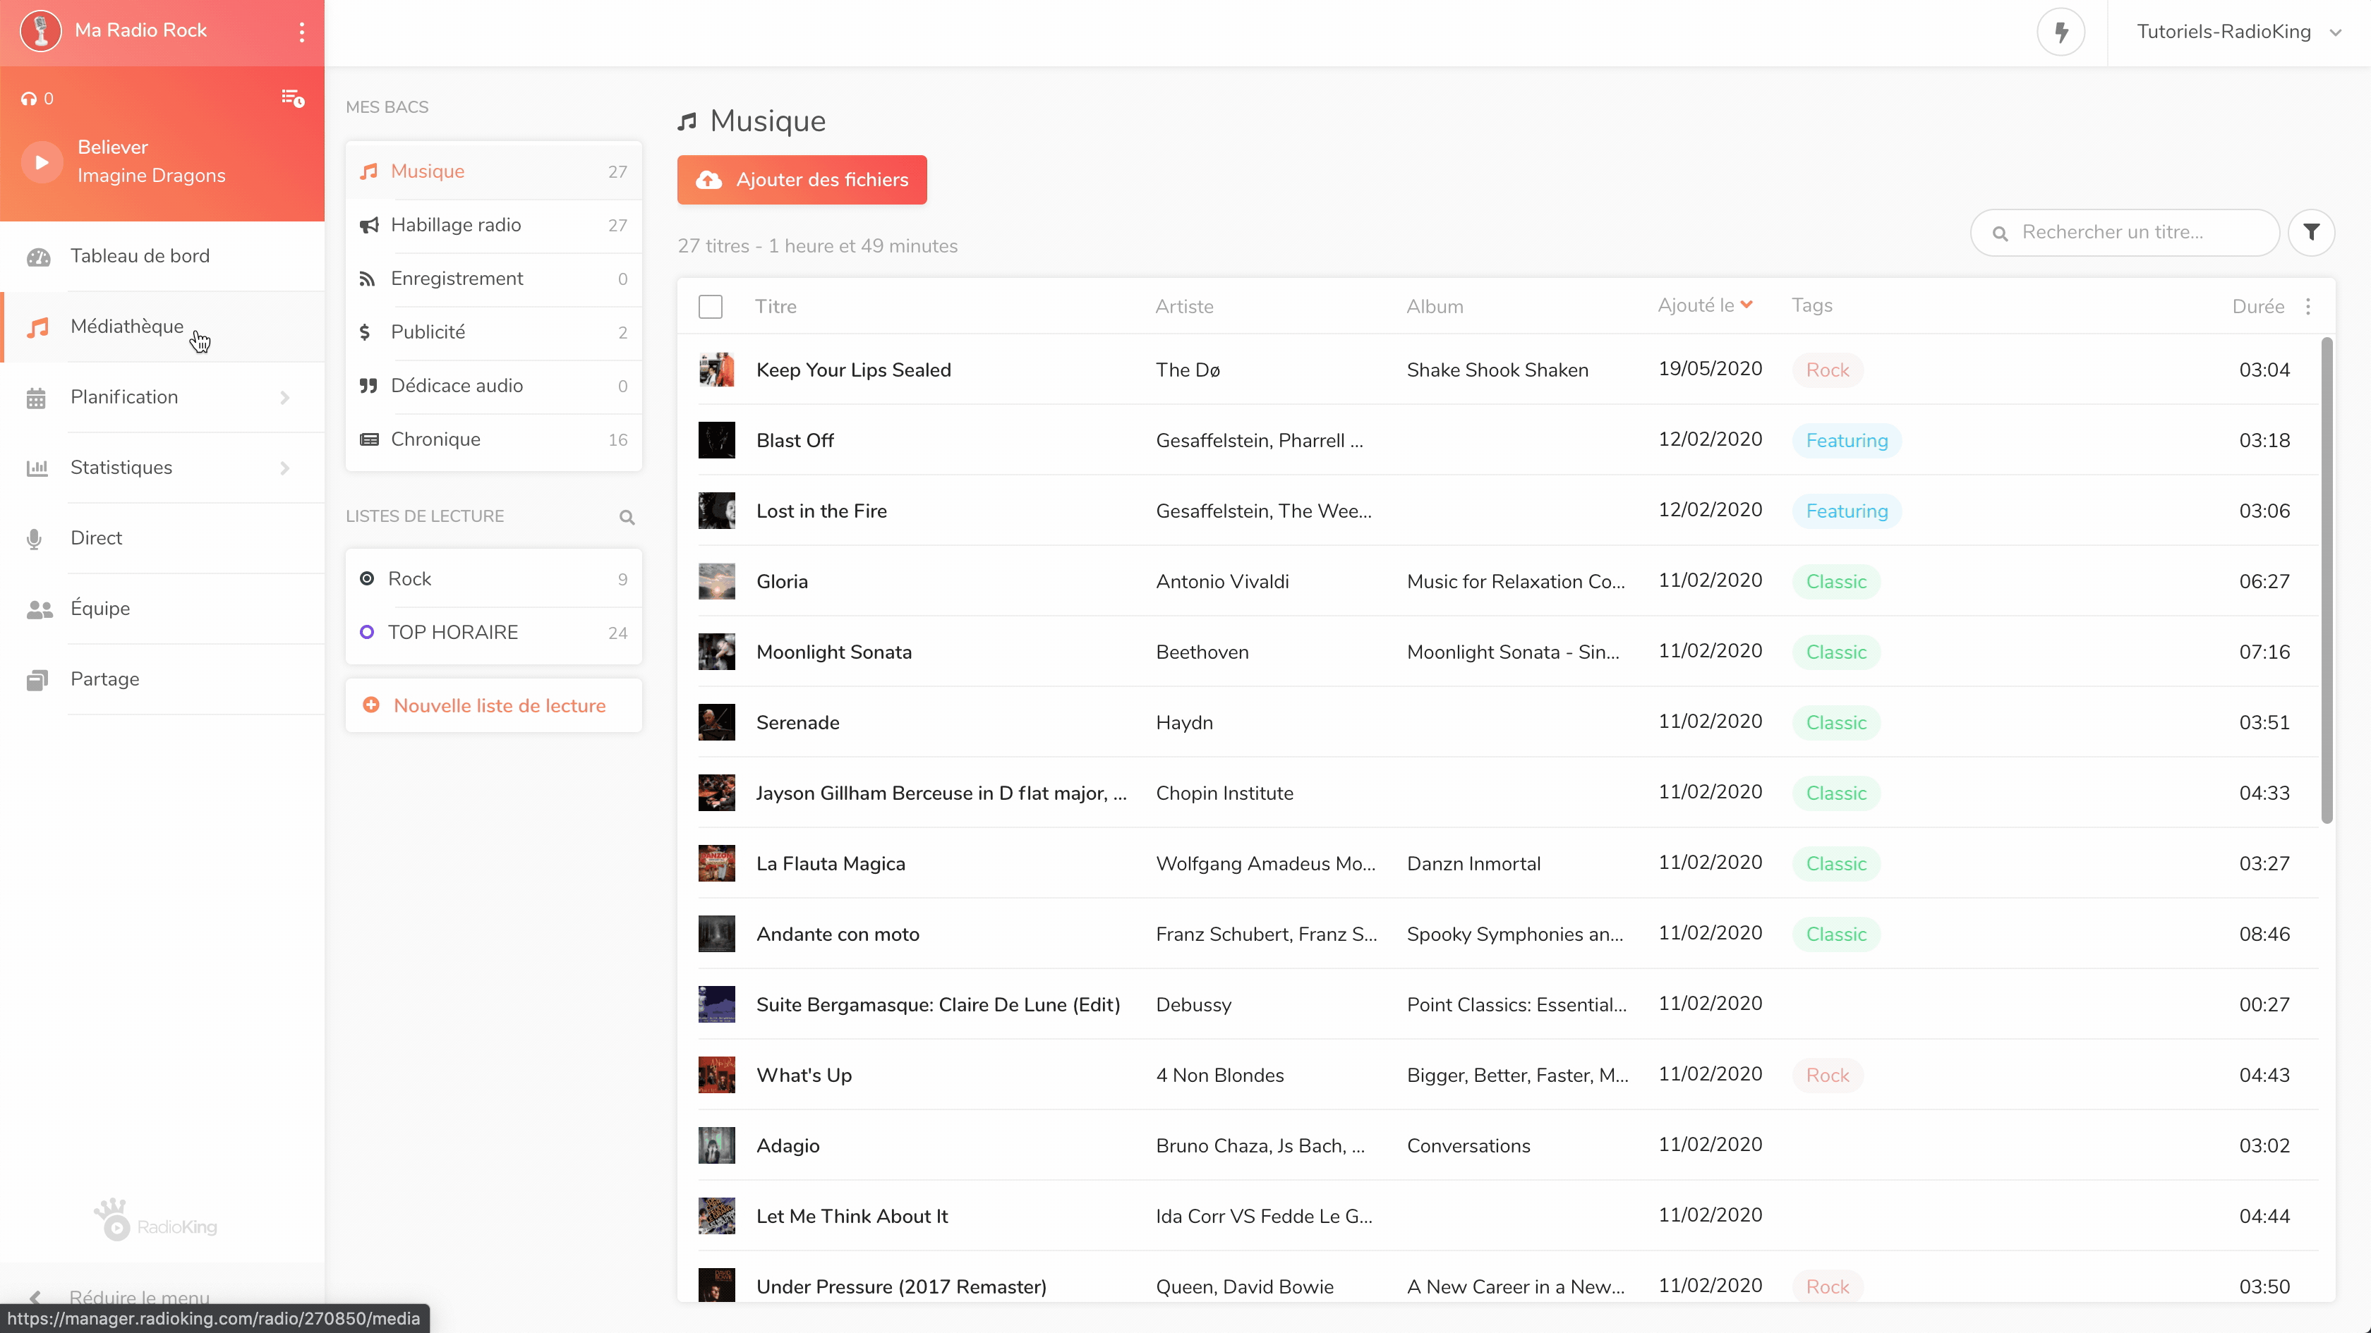Screen dimensions: 2371x1333
Task: Sort by Ajouté le column
Action: 1705,305
